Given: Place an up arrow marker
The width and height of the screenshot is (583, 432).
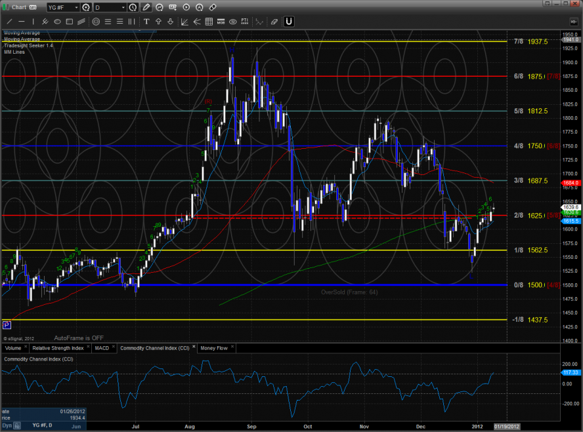Looking at the screenshot, I should (x=158, y=22).
